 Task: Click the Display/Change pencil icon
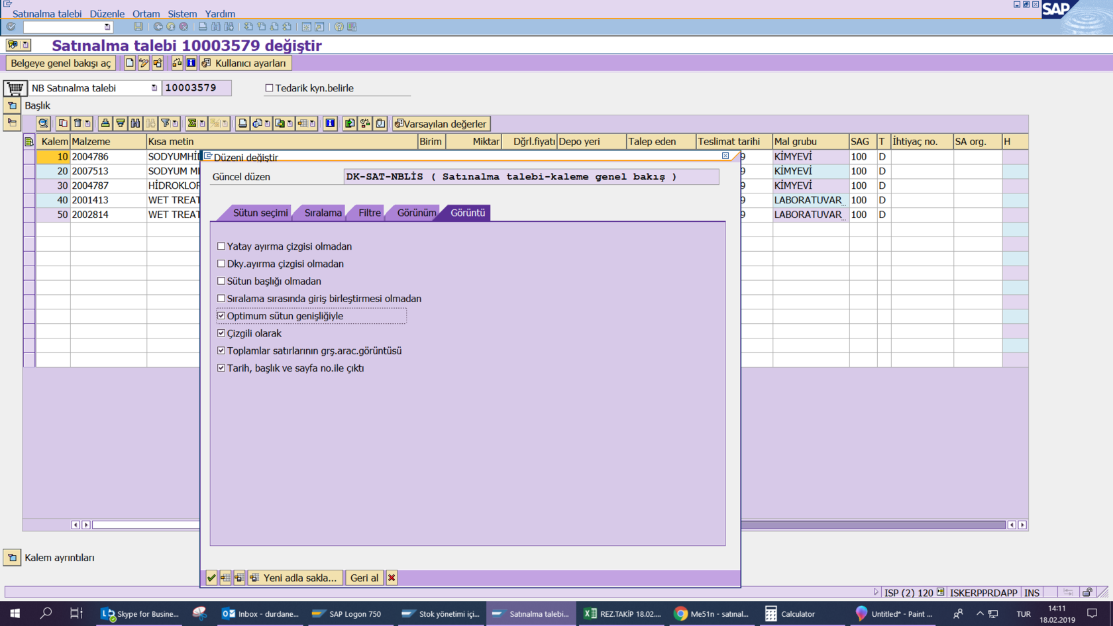144,63
